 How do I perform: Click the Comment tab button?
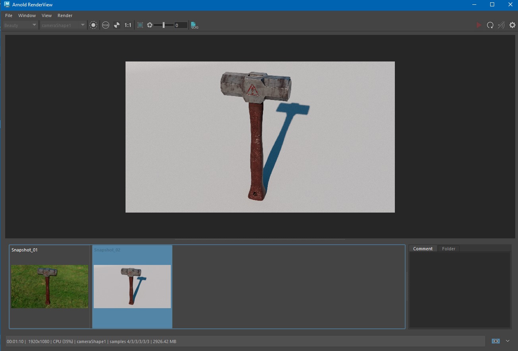point(423,248)
